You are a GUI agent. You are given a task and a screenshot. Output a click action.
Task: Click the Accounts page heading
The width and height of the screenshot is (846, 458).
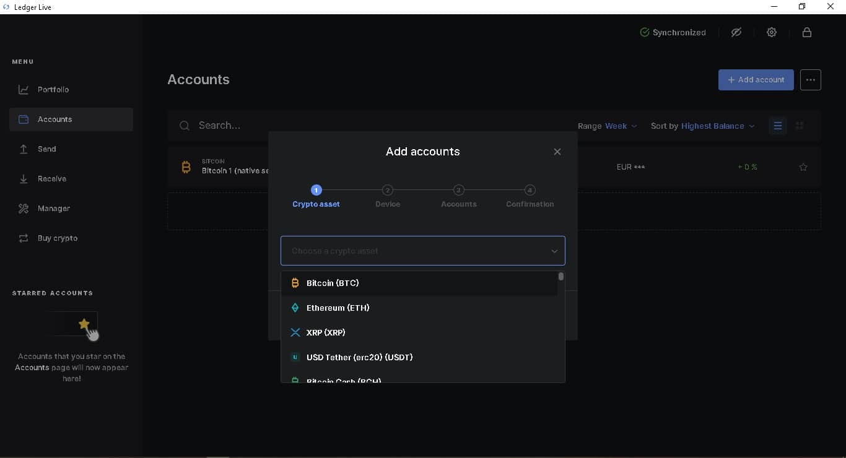pos(199,80)
